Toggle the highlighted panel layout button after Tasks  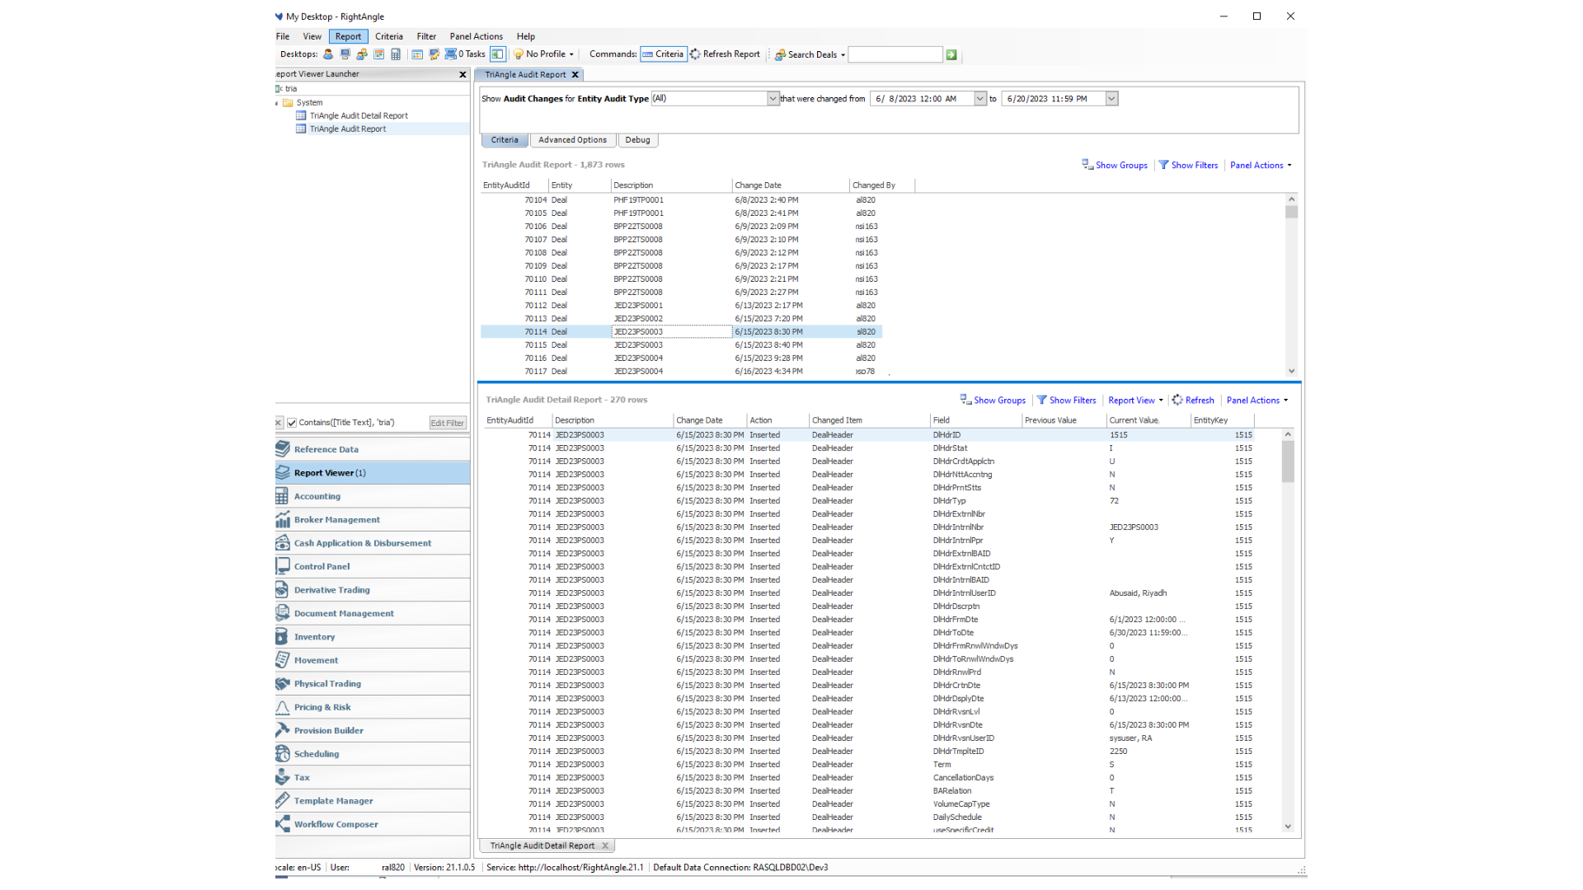498,54
